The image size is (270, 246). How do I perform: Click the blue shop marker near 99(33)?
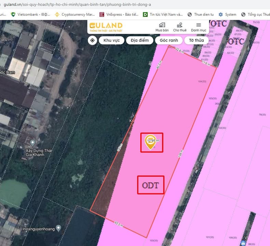pyautogui.click(x=243, y=243)
